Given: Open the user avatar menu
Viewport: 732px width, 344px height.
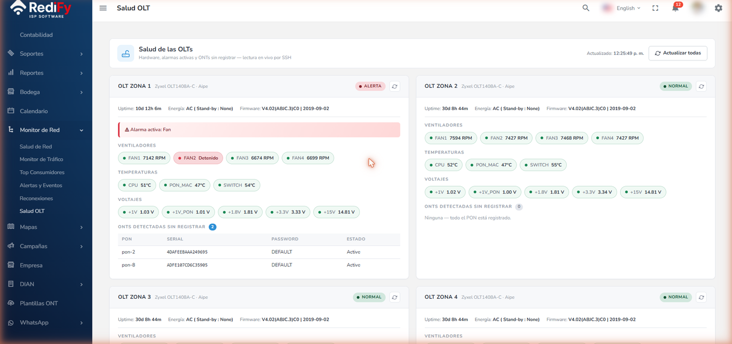Looking at the screenshot, I should (x=697, y=8).
